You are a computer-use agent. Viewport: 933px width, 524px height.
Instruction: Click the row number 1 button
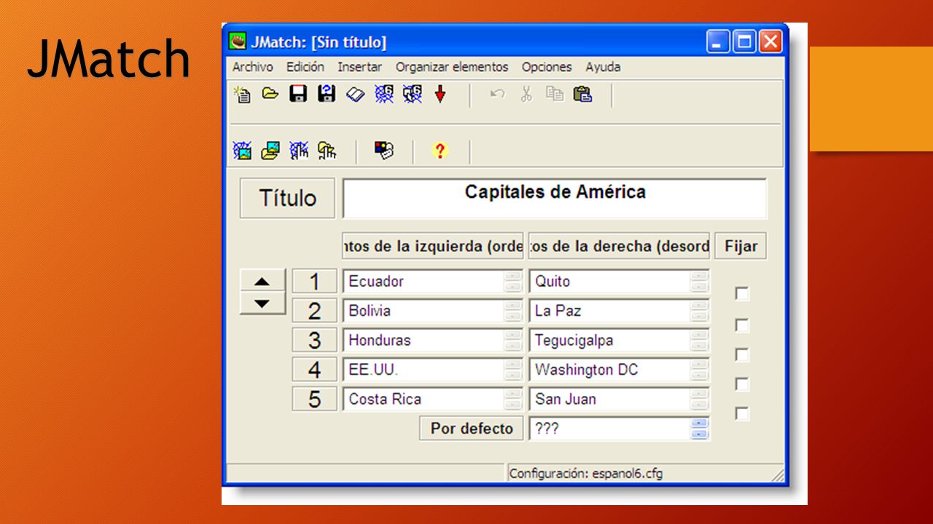coord(314,281)
